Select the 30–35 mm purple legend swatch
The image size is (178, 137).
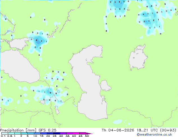(63, 133)
